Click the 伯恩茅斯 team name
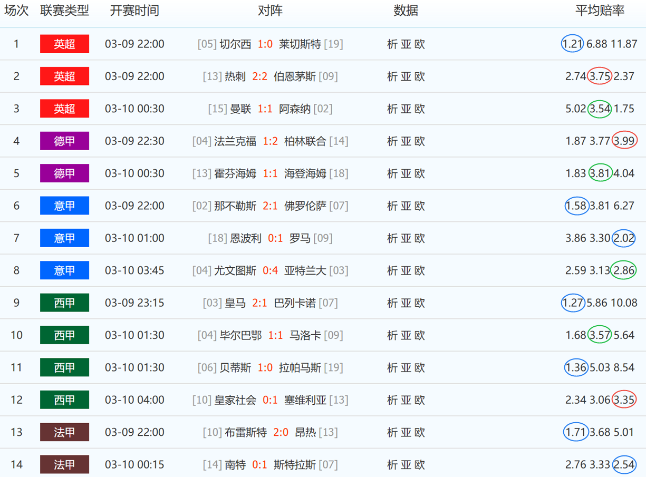646x477 pixels. pos(295,76)
